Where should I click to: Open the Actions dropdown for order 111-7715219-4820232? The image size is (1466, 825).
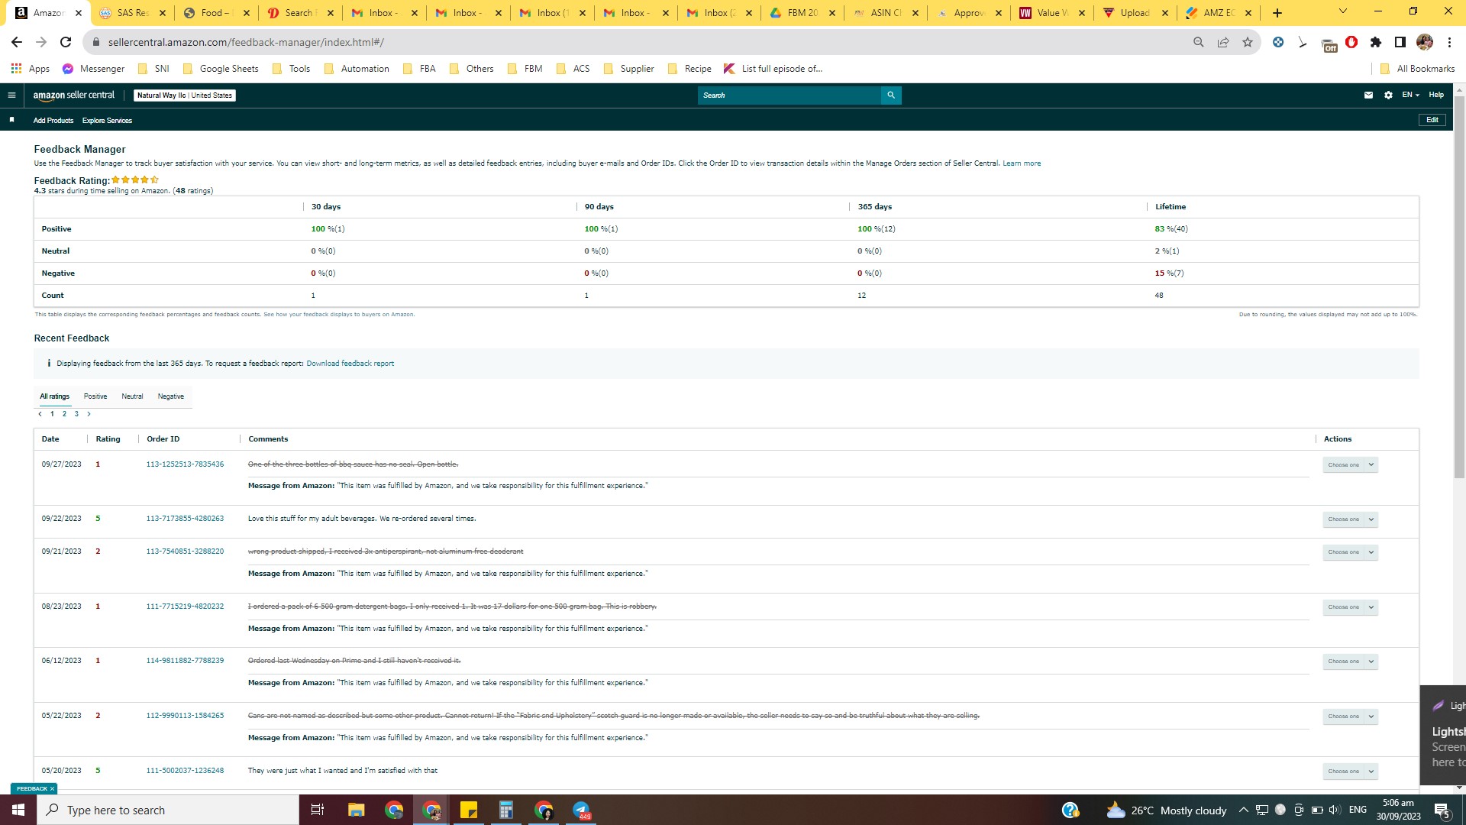coord(1350,607)
